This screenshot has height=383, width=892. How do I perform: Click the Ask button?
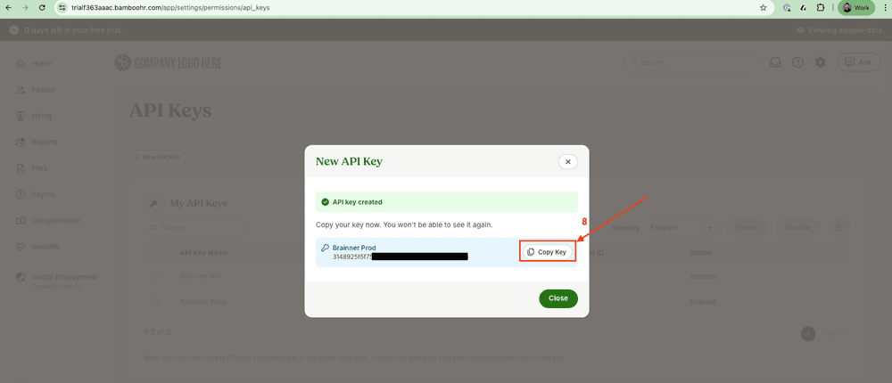(x=858, y=62)
